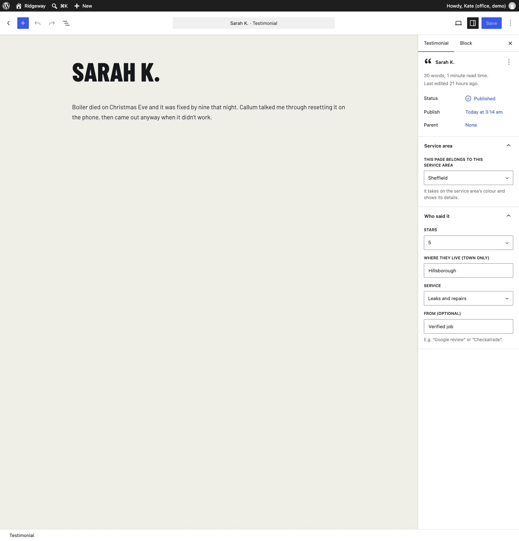This screenshot has width=519, height=541.
Task: Switch to the Testimonial tab
Action: point(436,43)
